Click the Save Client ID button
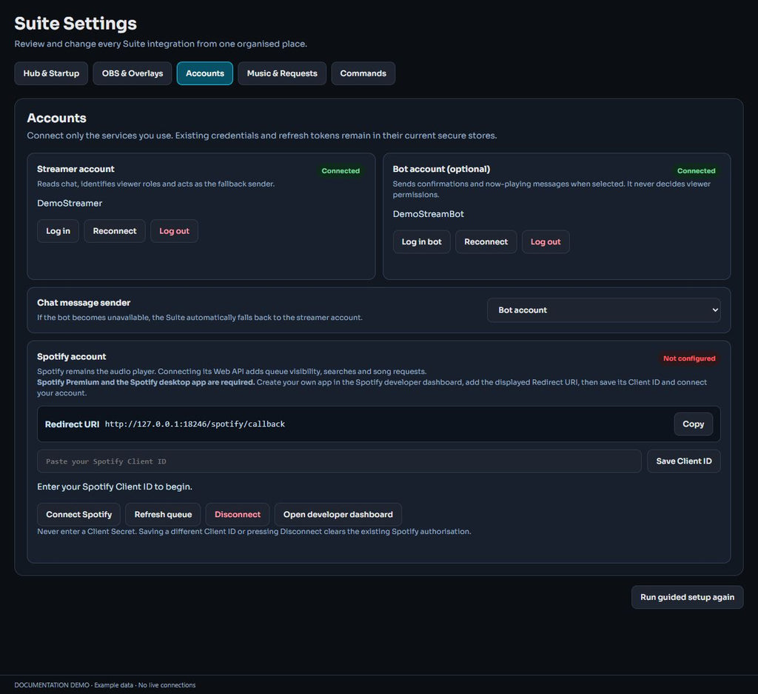758x694 pixels. [683, 461]
